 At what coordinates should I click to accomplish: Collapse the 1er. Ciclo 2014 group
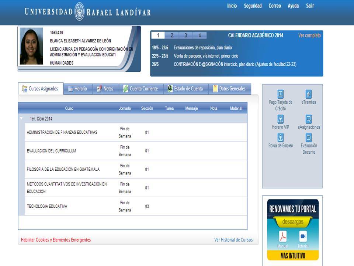[21, 118]
